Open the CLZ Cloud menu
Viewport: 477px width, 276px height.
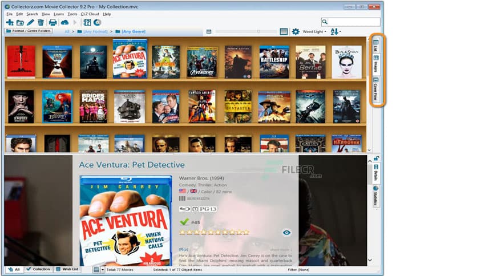tap(90, 14)
